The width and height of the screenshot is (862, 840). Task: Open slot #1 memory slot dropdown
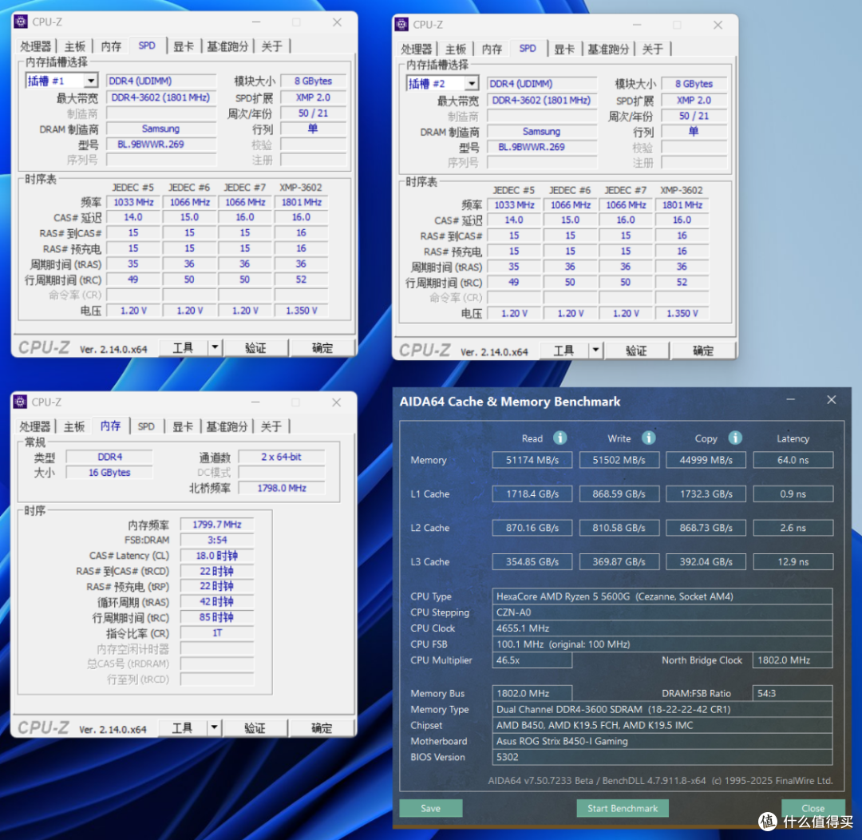pos(91,81)
